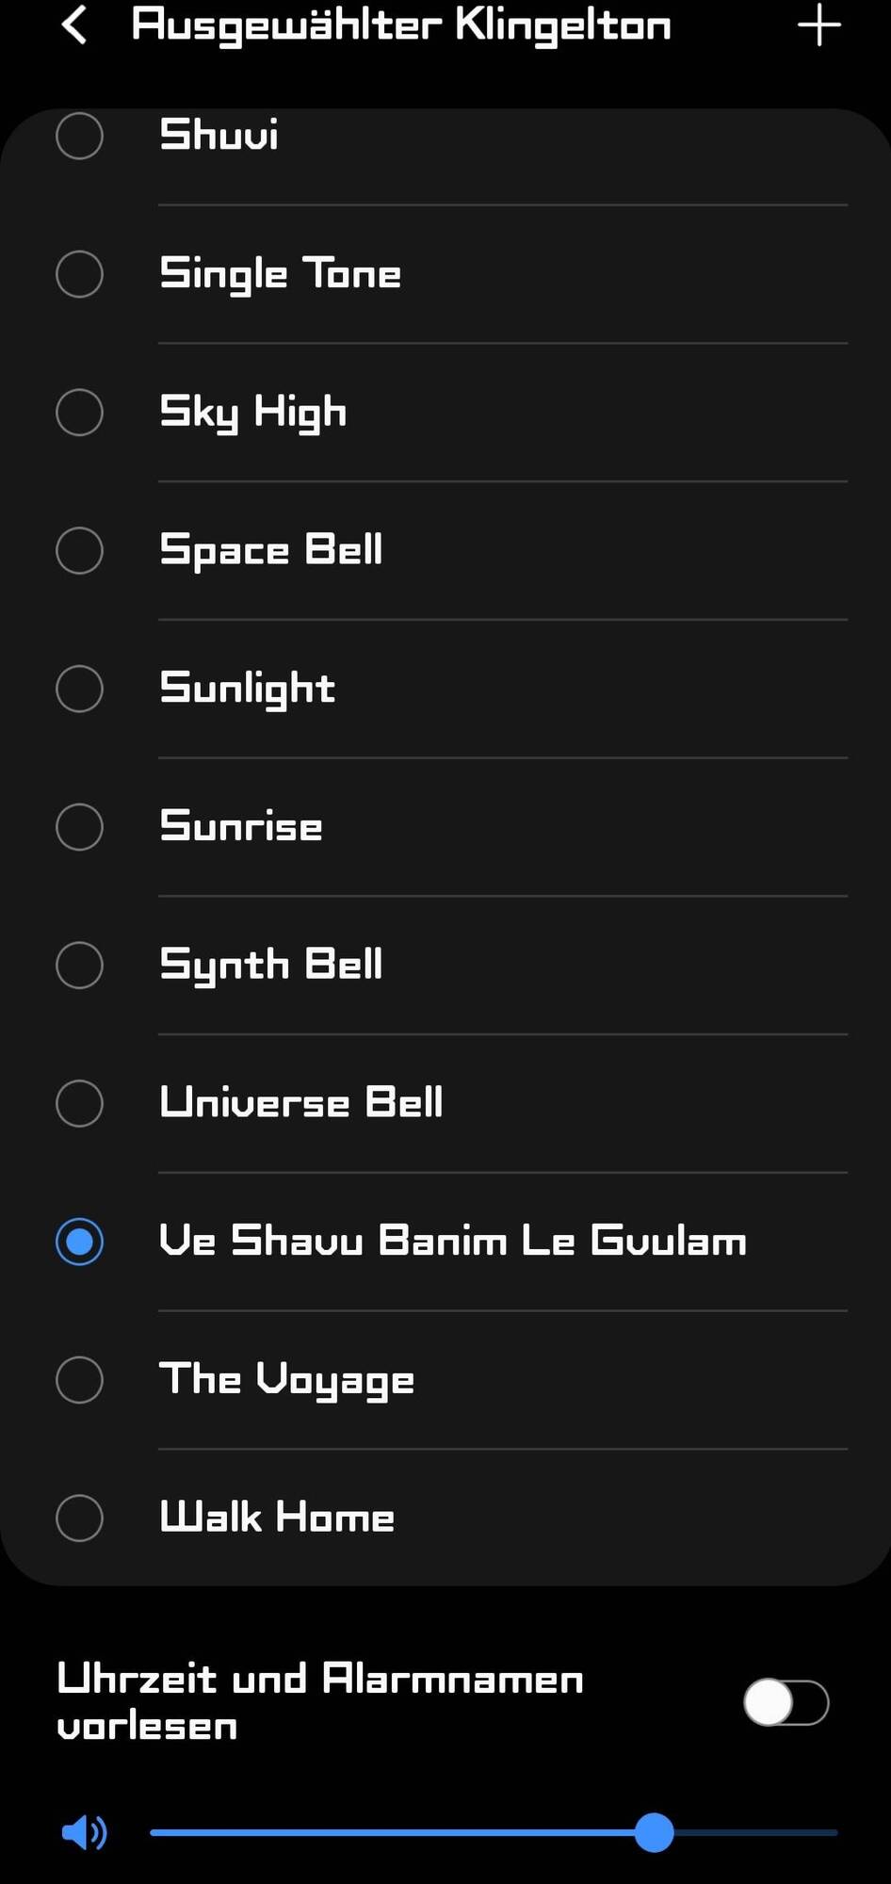The image size is (891, 1884).
Task: Tap the speaker volume icon
Action: pos(84,1832)
